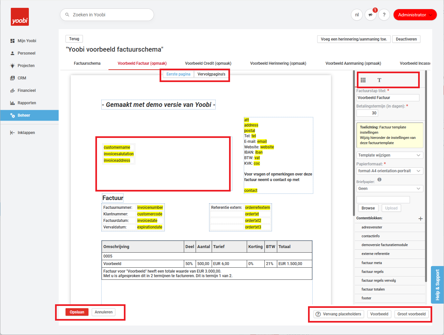Image resolution: width=444 pixels, height=335 pixels.
Task: Select the externe referentie block
Action: click(390, 254)
